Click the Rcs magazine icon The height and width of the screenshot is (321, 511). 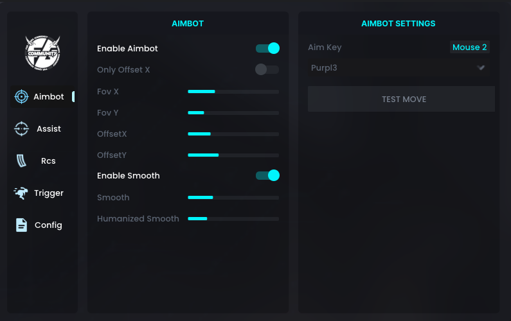tap(21, 160)
